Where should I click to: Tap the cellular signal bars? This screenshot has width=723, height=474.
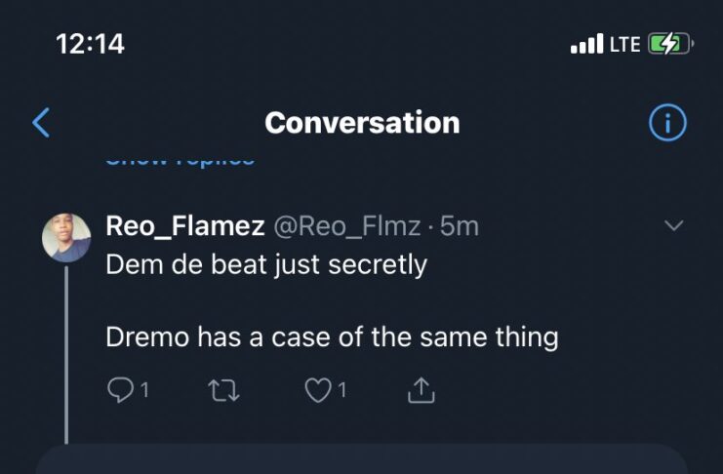585,45
